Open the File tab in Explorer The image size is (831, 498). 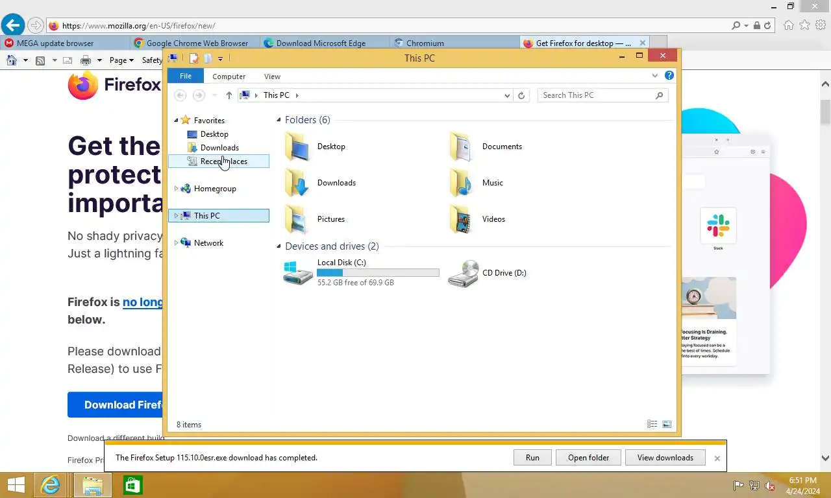click(x=186, y=76)
